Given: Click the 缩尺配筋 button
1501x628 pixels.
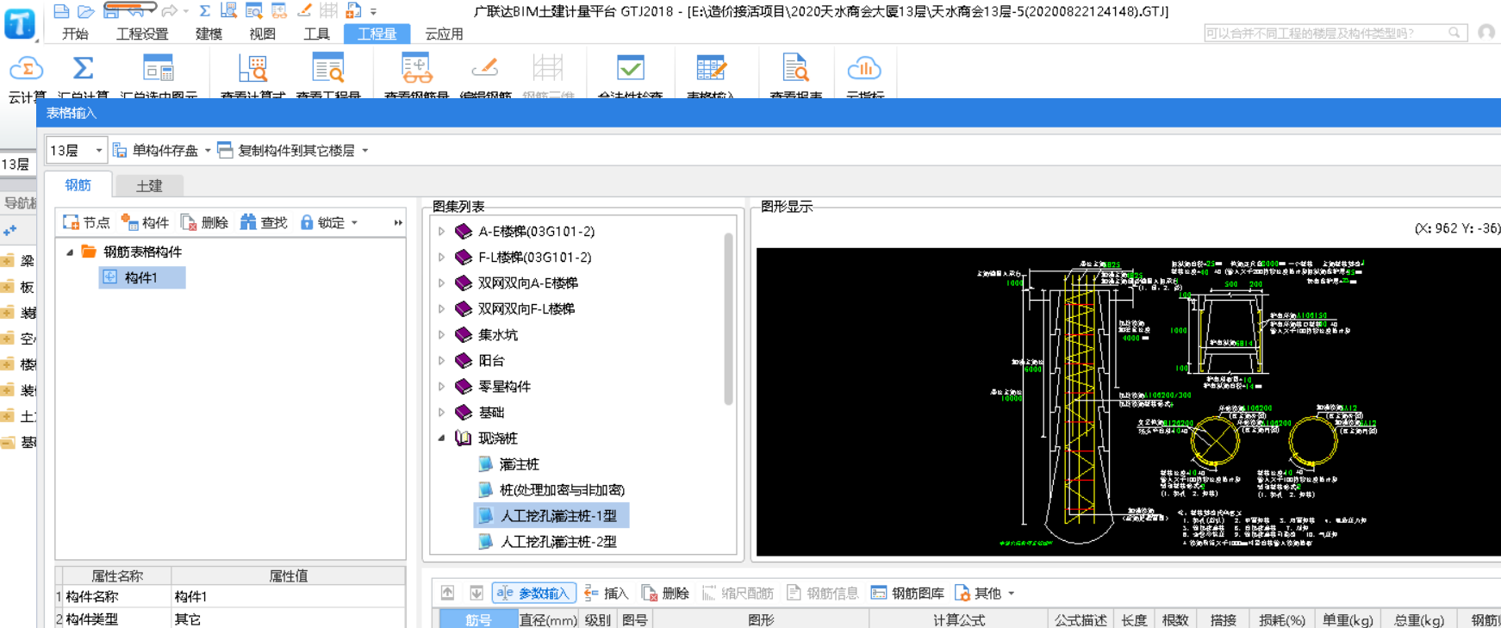Looking at the screenshot, I should (x=738, y=593).
